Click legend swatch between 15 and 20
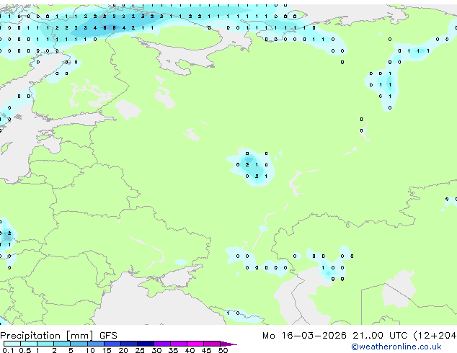The image size is (457, 353). click(x=112, y=344)
